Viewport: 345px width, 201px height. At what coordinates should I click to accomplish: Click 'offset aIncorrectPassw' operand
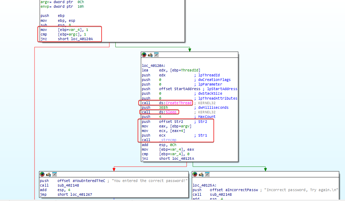pyautogui.click(x=234, y=190)
